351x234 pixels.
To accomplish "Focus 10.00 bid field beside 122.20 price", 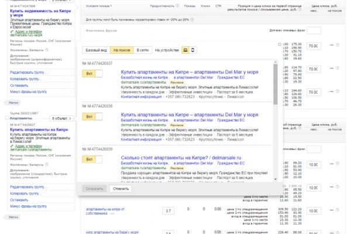I will coord(314,211).
